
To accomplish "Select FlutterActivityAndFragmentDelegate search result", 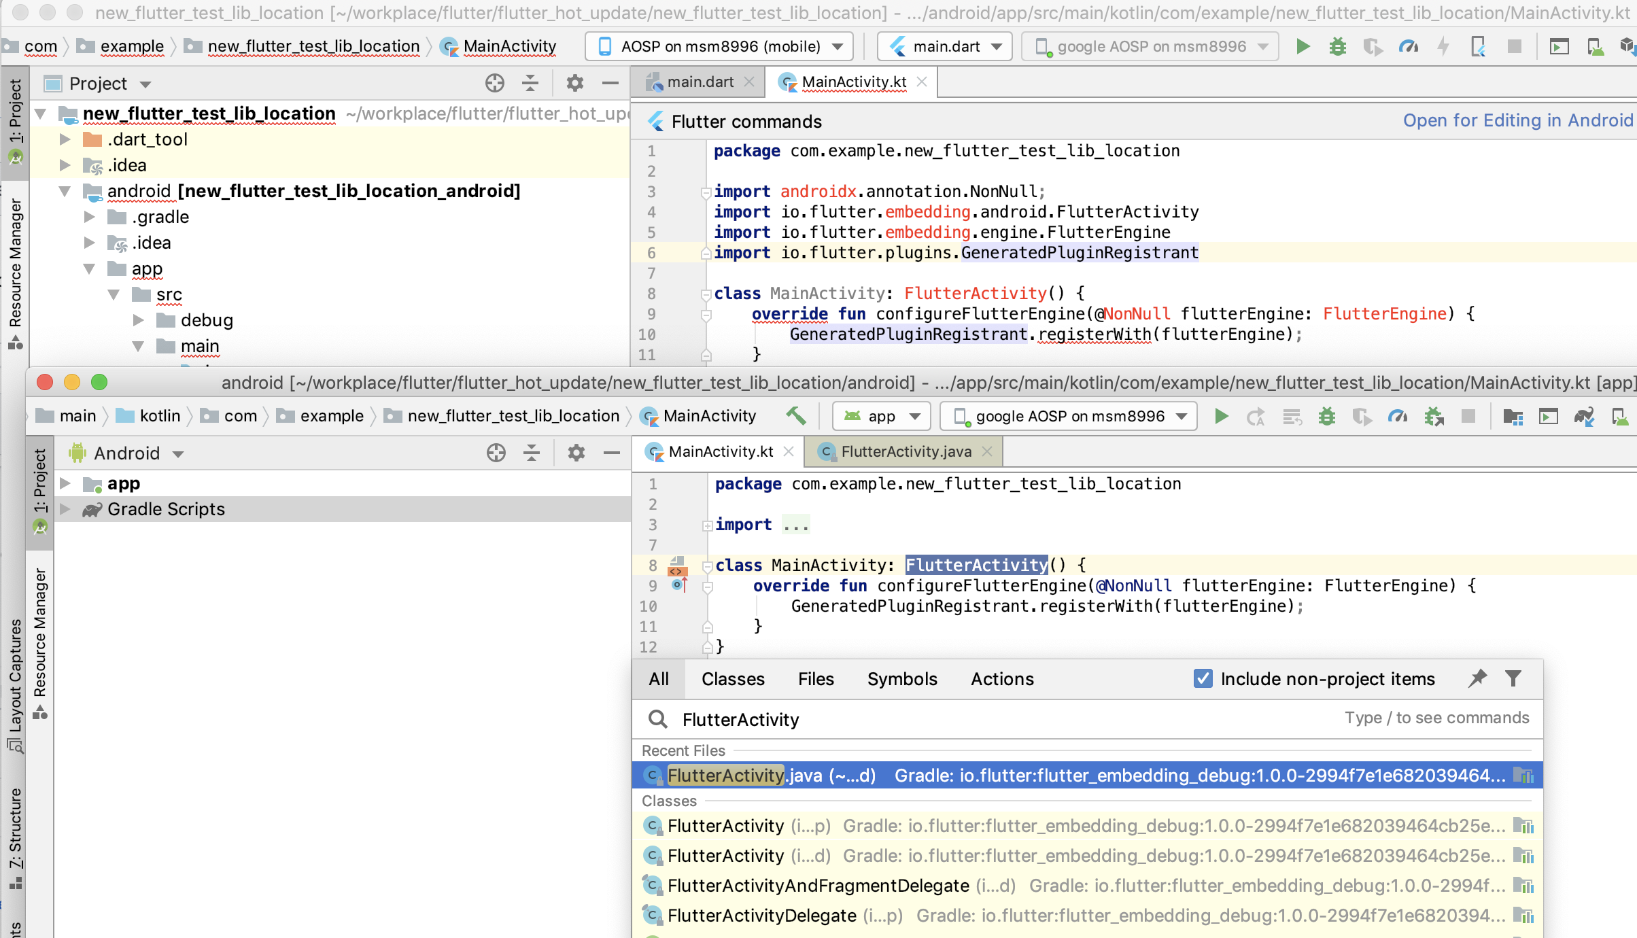I will (x=818, y=886).
